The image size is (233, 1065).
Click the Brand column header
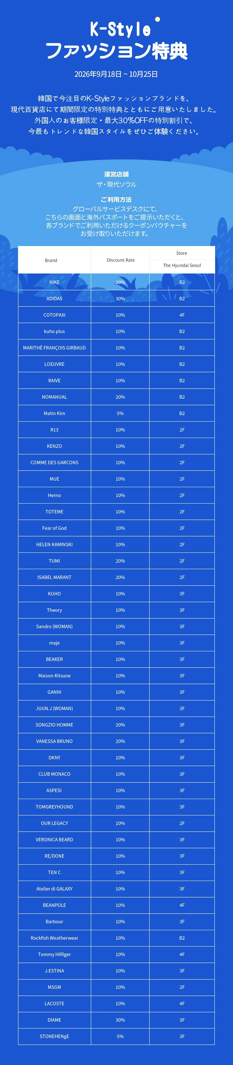(51, 260)
